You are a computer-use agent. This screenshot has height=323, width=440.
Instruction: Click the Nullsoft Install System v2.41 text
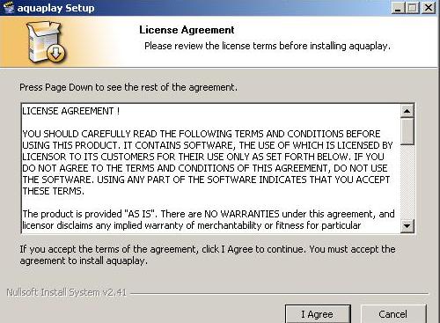pyautogui.click(x=67, y=292)
